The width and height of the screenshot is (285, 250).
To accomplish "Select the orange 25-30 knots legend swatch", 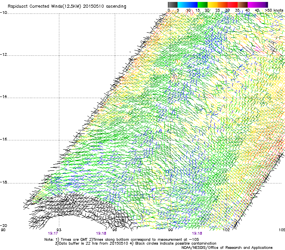I will (x=223, y=5).
